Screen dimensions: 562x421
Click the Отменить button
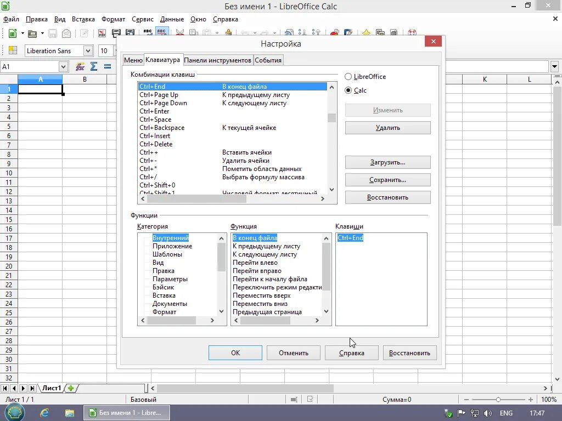[294, 353]
